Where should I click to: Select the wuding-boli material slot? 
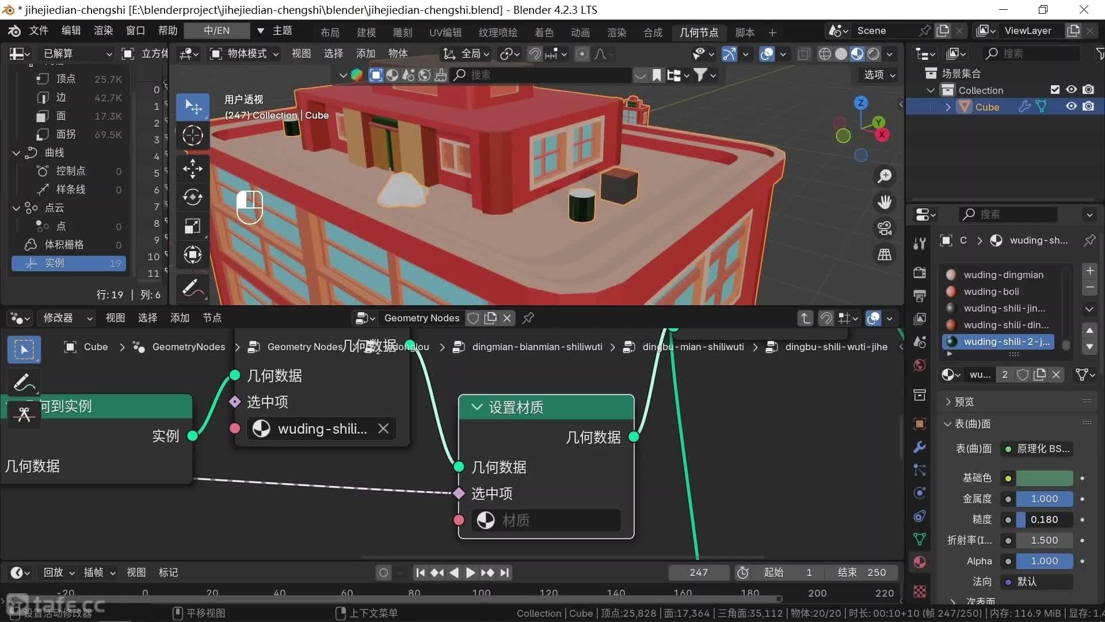[991, 291]
